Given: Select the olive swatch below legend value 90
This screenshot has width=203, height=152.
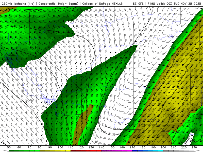Looking at the screenshot, I should [53, 150].
